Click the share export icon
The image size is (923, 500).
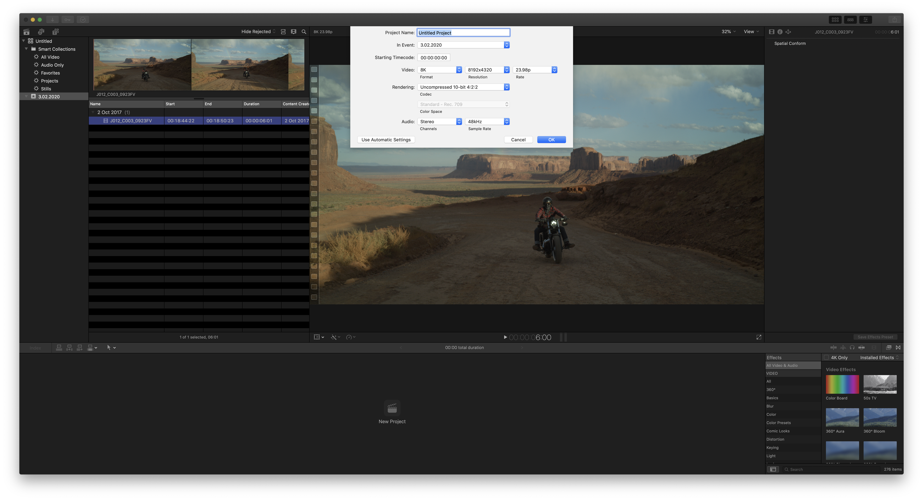tap(894, 20)
